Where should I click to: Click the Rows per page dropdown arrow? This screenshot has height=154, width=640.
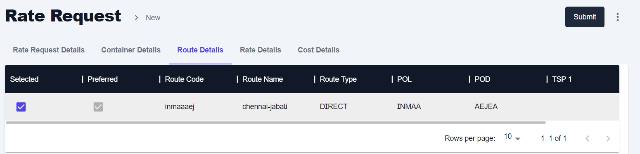tap(518, 139)
